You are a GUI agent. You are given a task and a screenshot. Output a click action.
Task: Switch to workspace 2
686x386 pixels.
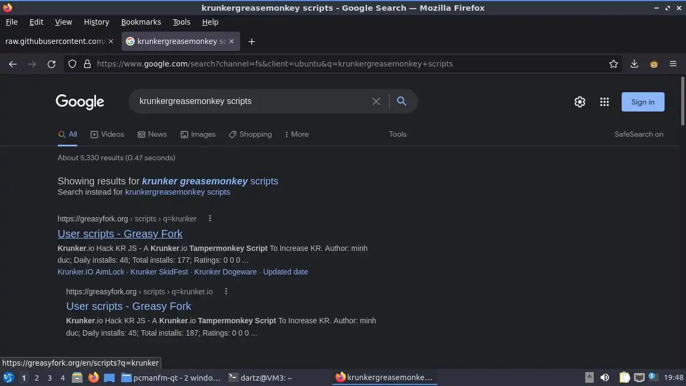[36, 377]
